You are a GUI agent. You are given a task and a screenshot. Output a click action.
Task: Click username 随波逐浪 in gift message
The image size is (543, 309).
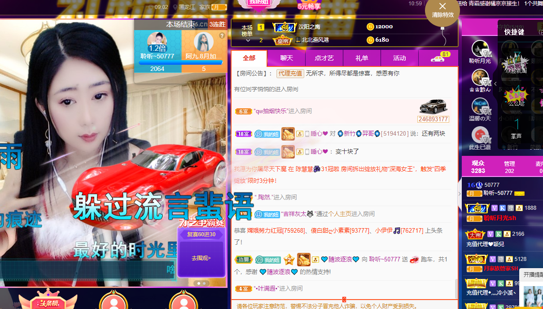[x=340, y=259]
